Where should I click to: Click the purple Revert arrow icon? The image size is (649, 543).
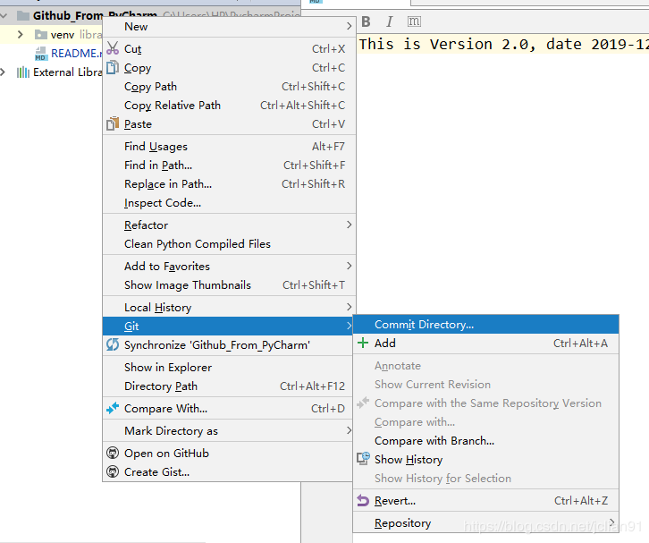click(363, 501)
